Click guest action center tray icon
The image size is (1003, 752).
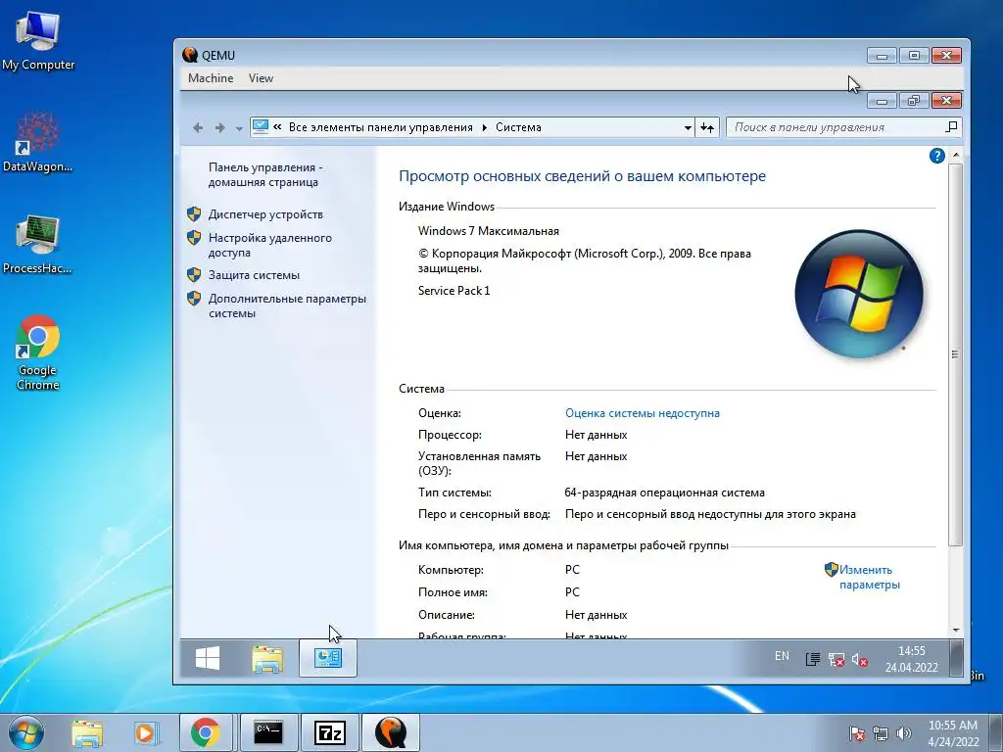812,659
